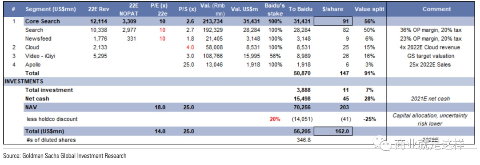Select the INVESTMENTS section header
The width and height of the screenshot is (480, 165).
click(24, 81)
